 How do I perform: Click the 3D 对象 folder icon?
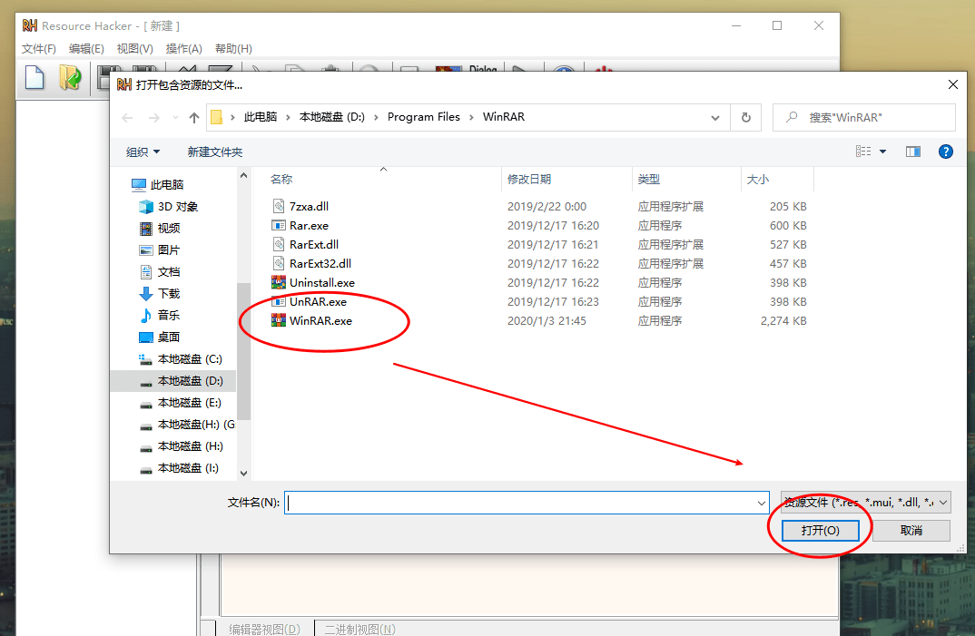[146, 206]
